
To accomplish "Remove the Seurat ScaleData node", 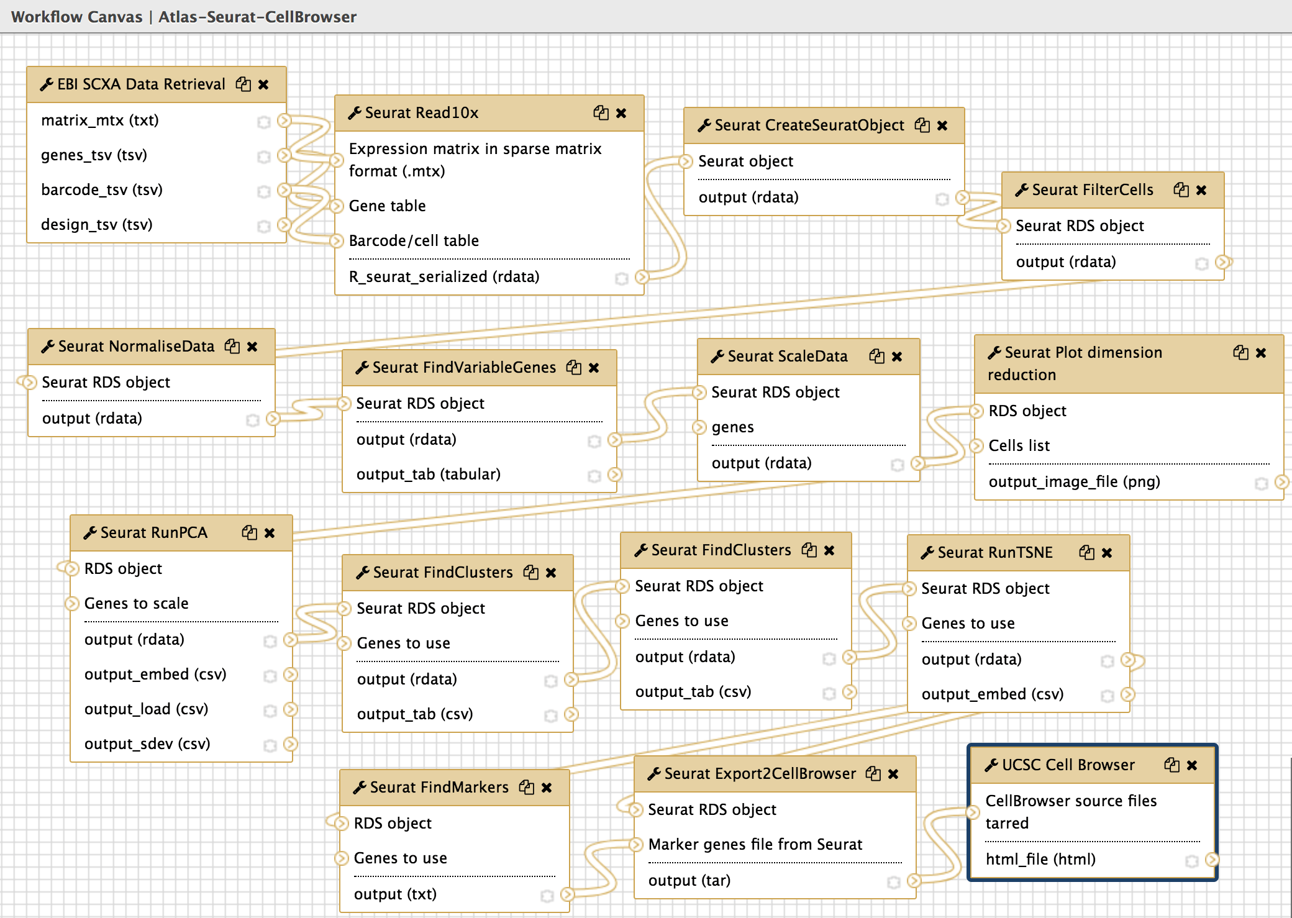I will [x=897, y=357].
